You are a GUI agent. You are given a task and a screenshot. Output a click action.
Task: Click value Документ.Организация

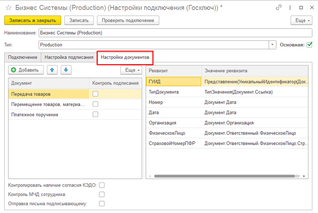click(x=255, y=123)
